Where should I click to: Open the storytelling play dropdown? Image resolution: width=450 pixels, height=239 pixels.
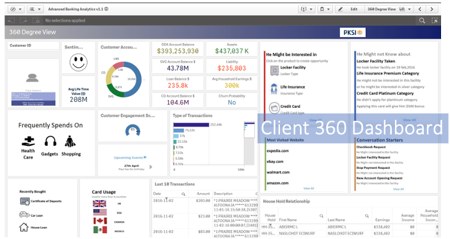(307, 9)
